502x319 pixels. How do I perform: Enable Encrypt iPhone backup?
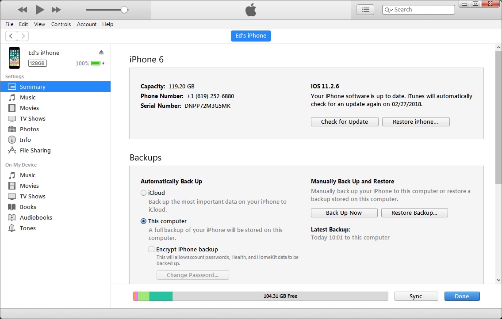[152, 249]
